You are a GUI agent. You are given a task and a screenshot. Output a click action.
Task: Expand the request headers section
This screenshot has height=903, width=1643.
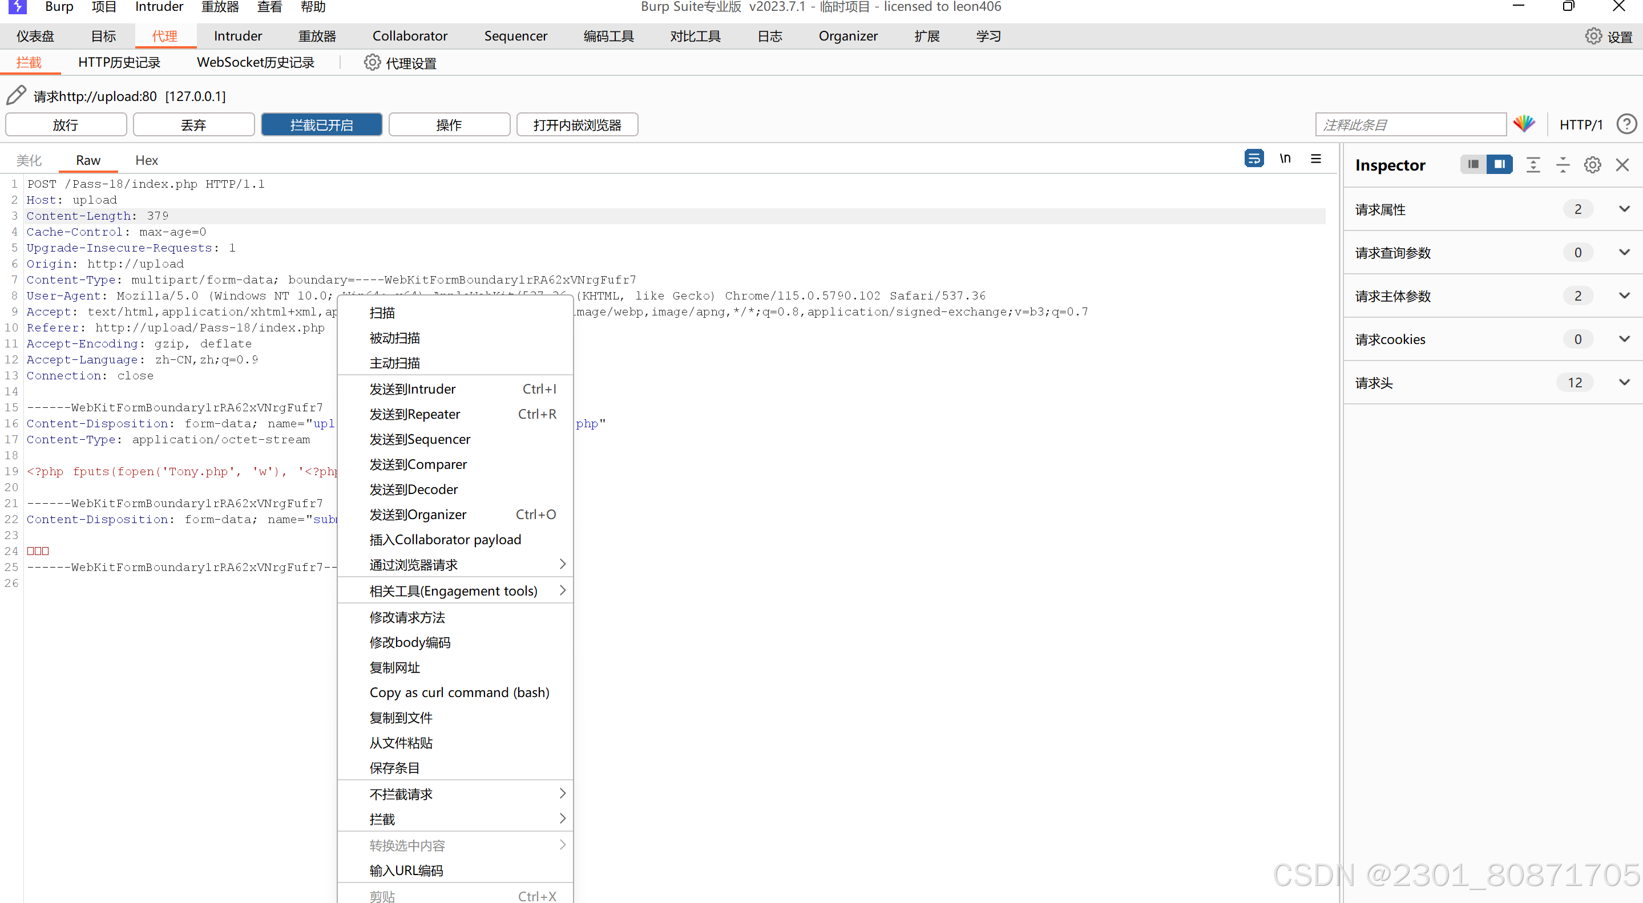tap(1624, 383)
